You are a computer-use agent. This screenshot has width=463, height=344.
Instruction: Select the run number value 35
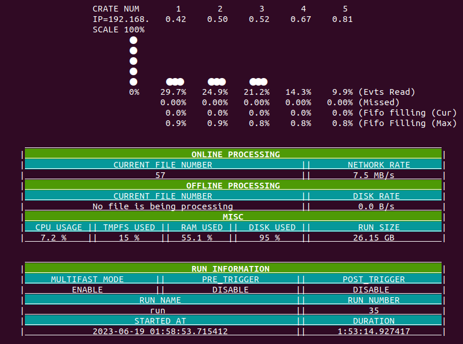coord(373,310)
